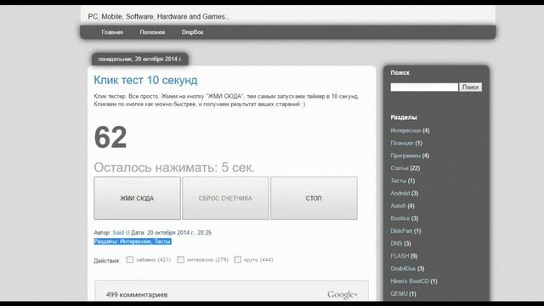This screenshot has height=306, width=544.
Task: Focus the sidebar search input field
Action: (424, 87)
